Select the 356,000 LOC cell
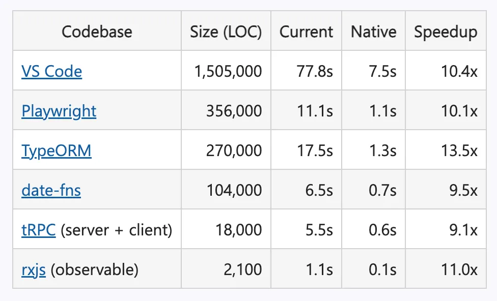 [x=226, y=110]
